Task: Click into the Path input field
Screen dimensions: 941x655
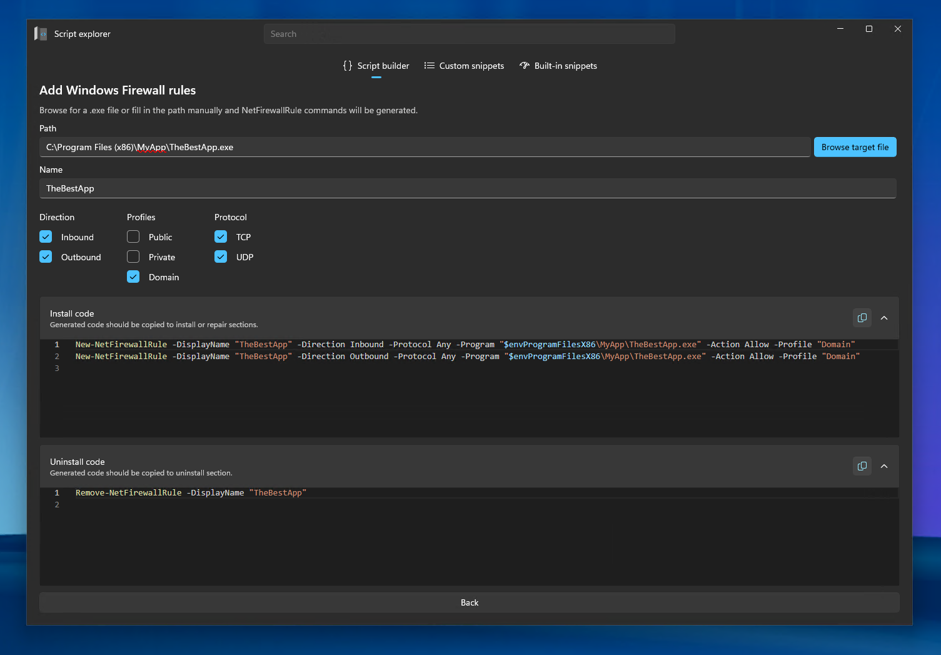Action: click(x=425, y=147)
